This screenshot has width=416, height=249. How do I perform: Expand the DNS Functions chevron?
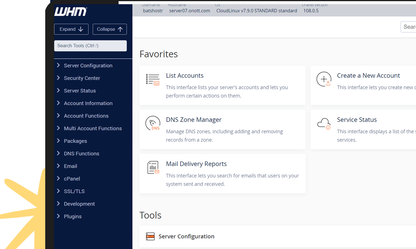(x=58, y=153)
